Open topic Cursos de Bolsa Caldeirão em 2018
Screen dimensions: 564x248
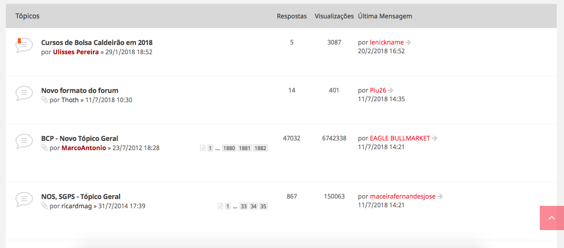[97, 43]
